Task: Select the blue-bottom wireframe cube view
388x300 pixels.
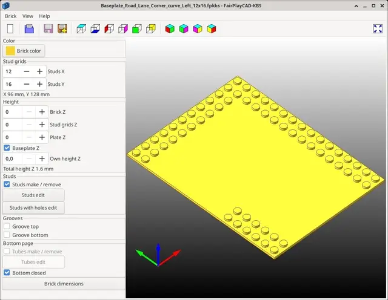Action: click(95, 28)
